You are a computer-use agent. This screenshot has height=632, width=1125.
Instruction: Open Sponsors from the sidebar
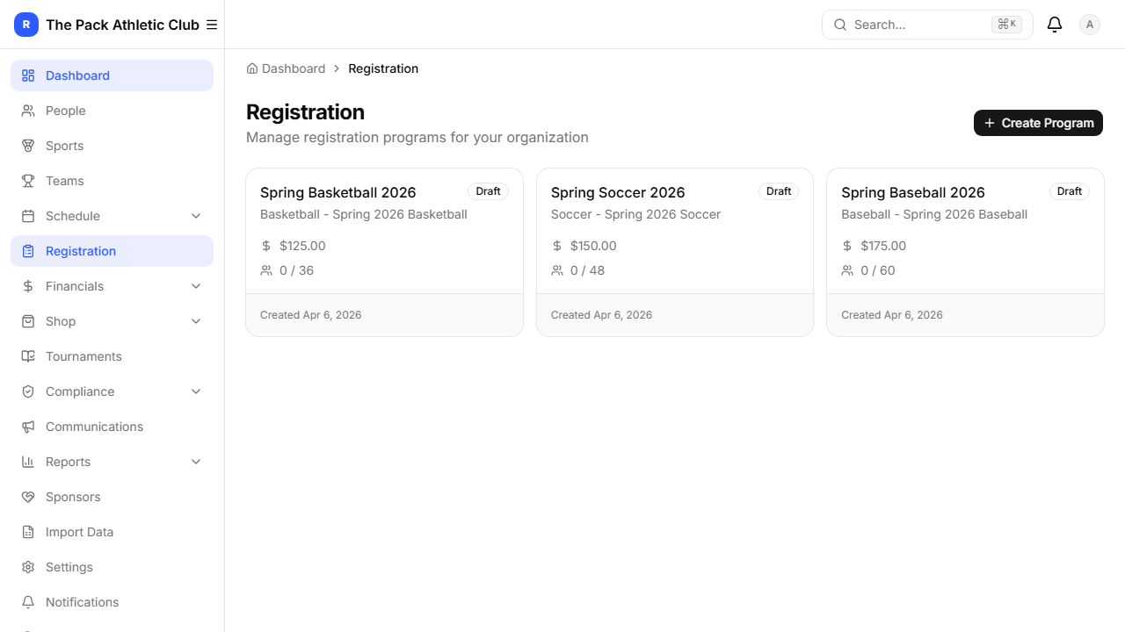point(112,497)
